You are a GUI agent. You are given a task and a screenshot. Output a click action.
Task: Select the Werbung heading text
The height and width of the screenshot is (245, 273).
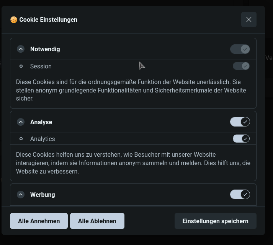point(43,195)
